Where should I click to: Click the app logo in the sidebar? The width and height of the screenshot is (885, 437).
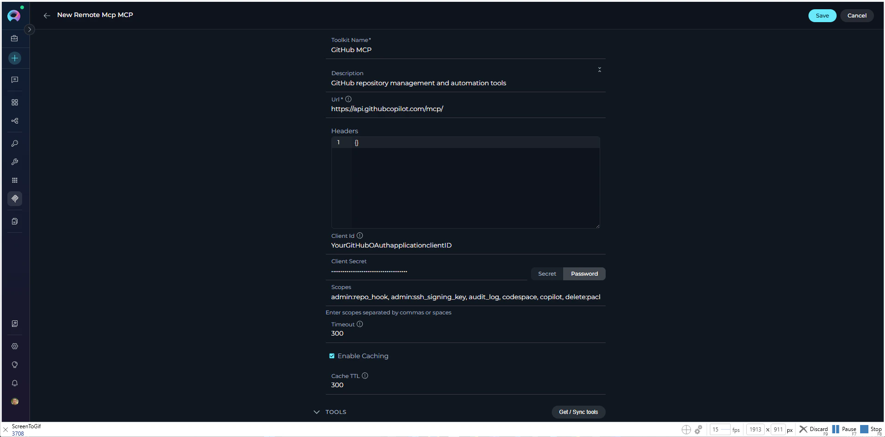(14, 15)
